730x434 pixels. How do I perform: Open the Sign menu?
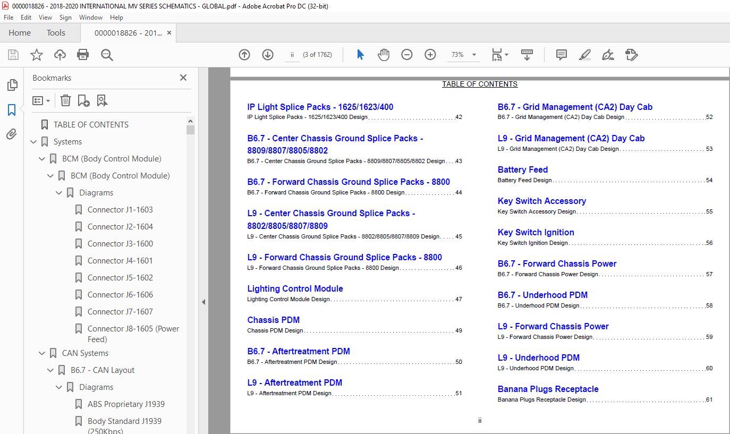[65, 18]
